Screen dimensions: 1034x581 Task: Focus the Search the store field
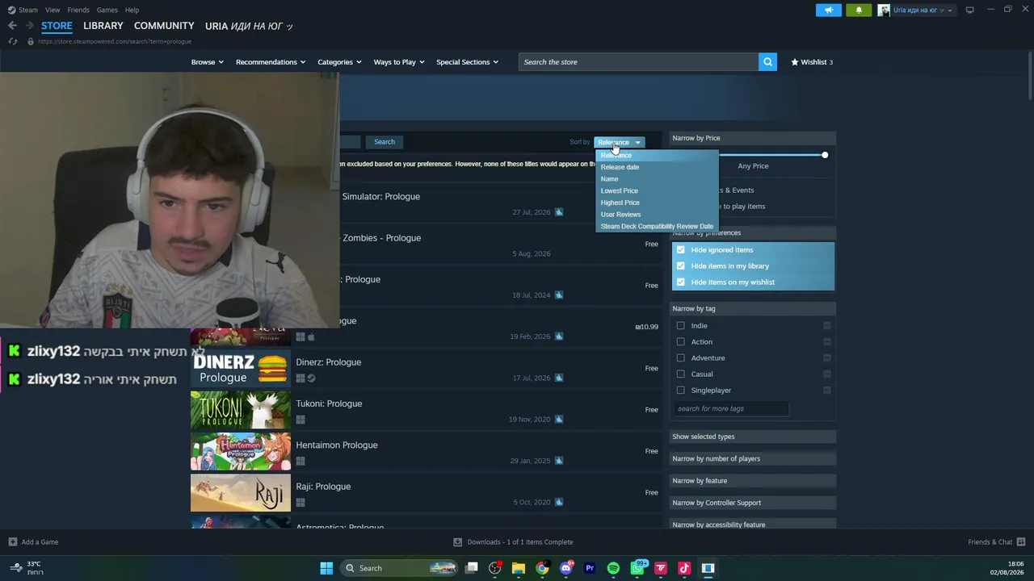[x=638, y=62]
